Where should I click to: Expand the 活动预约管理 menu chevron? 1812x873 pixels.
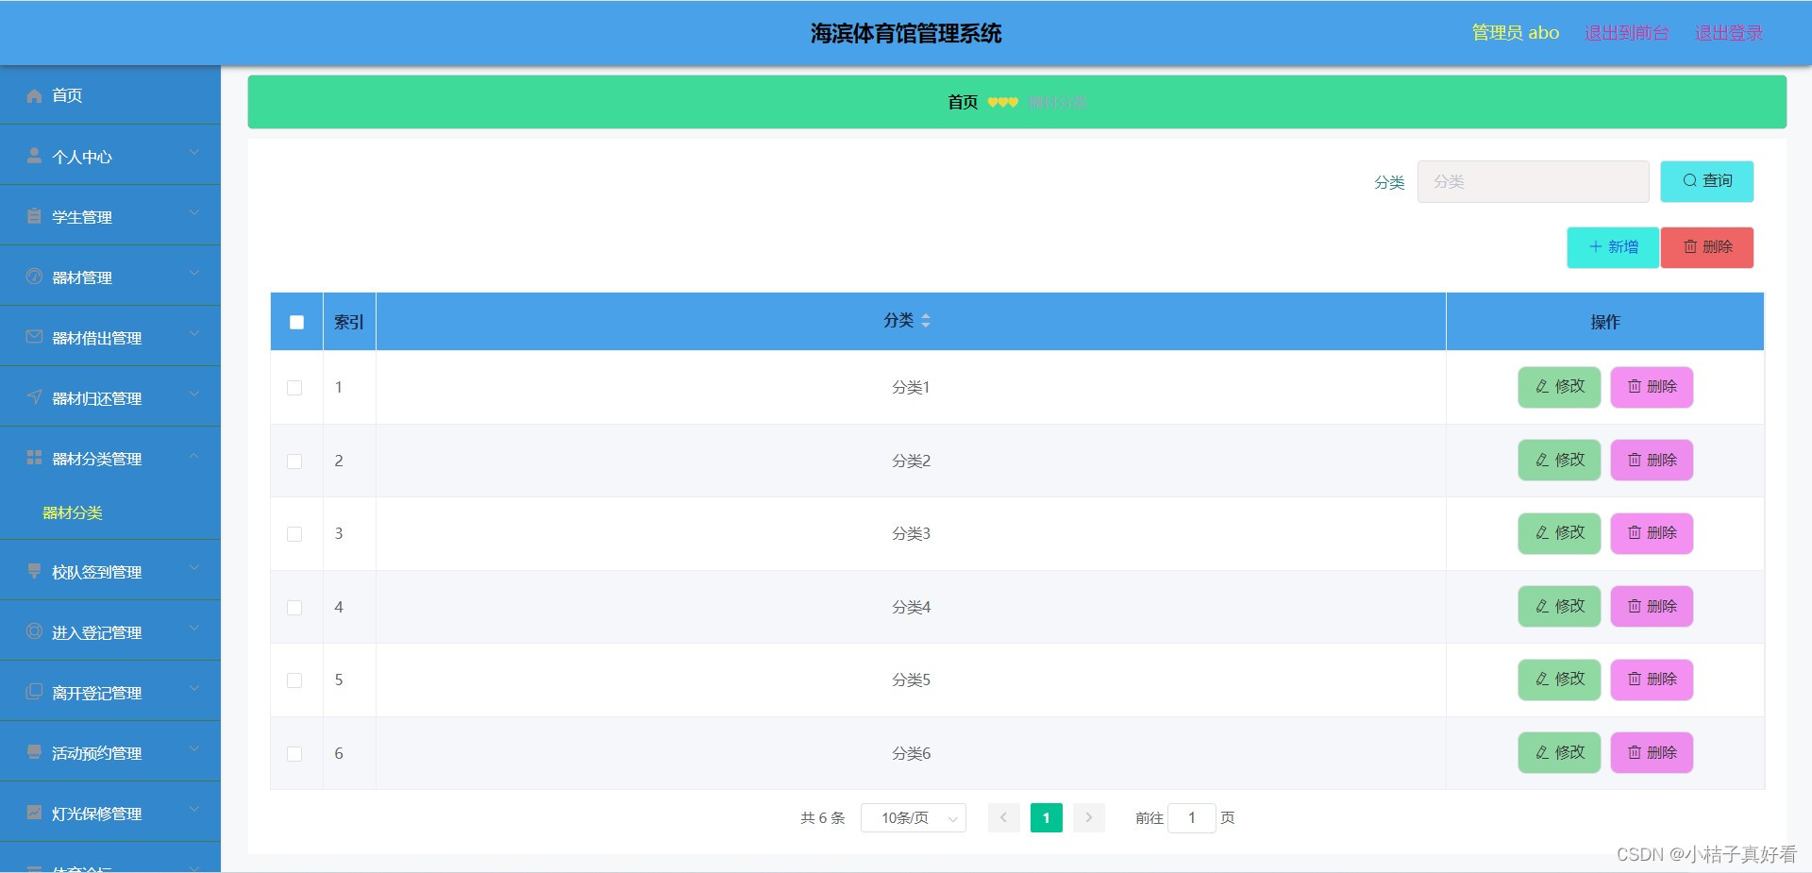tap(193, 749)
